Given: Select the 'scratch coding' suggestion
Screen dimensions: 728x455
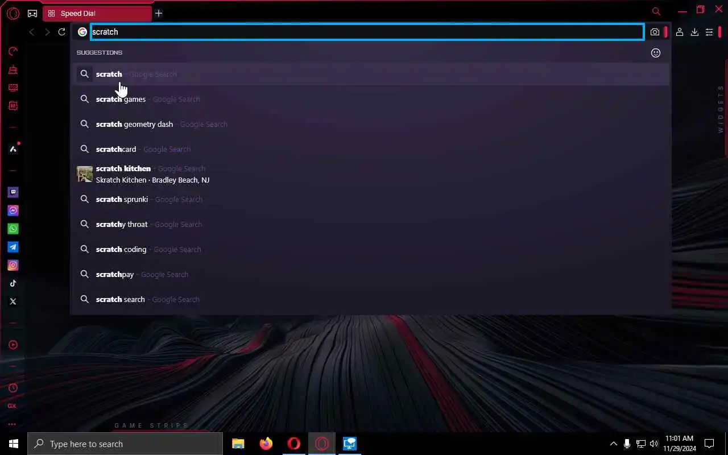Looking at the screenshot, I should coord(371,249).
